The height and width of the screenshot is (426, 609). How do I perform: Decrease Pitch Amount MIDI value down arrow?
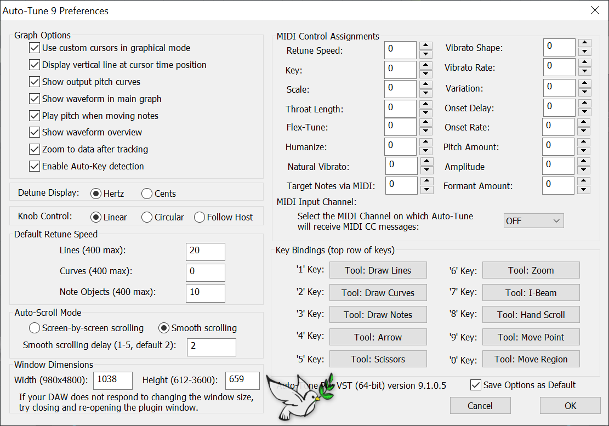pyautogui.click(x=583, y=151)
